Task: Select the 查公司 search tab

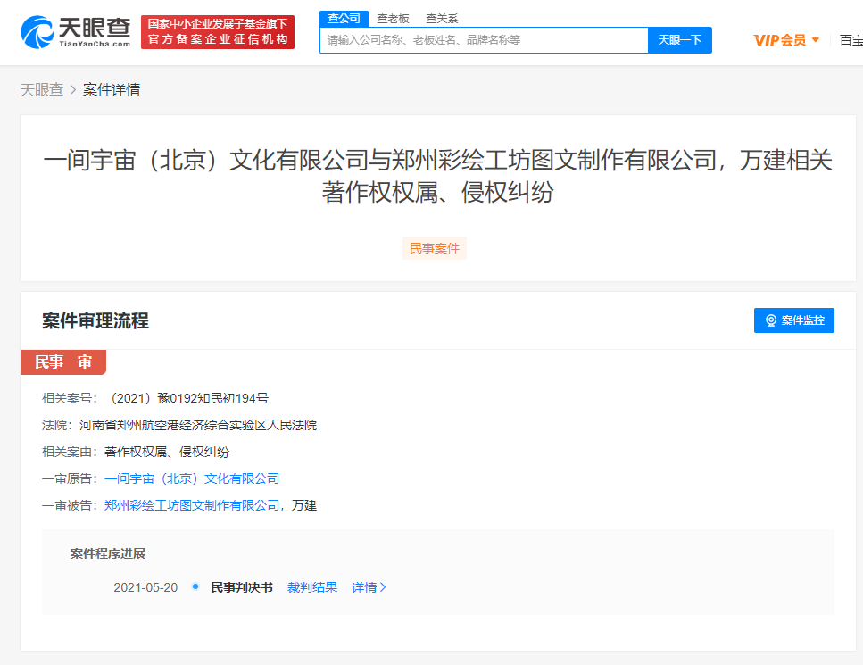Action: 344,19
